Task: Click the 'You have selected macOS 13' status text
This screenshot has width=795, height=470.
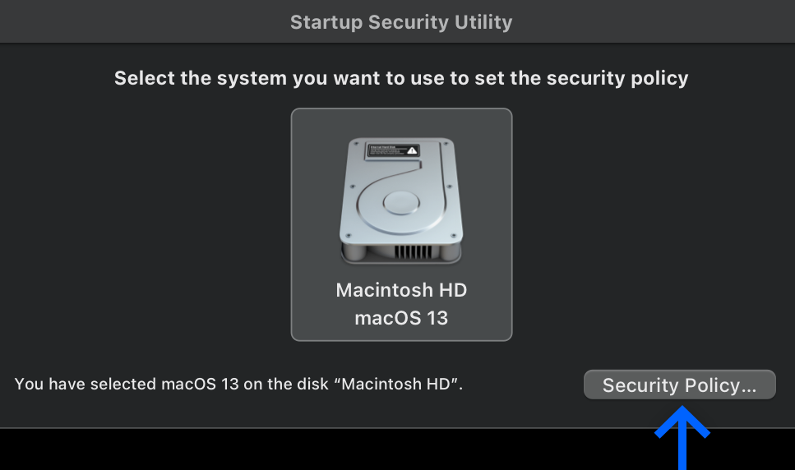Action: point(238,384)
